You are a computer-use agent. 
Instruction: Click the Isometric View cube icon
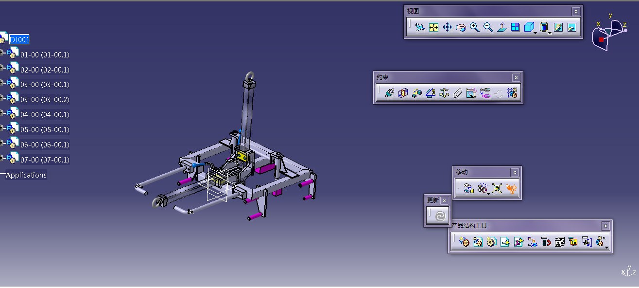coord(529,27)
